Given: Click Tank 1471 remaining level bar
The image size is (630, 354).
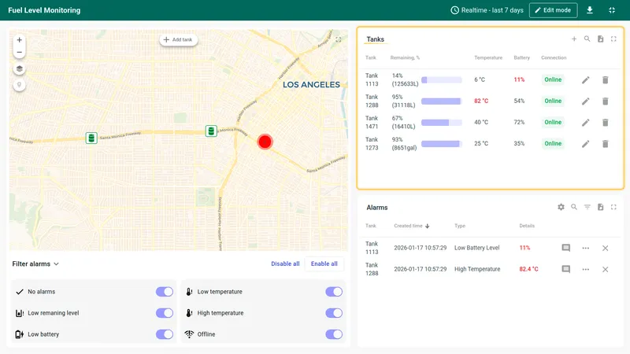Looking at the screenshot, I should 442,123.
